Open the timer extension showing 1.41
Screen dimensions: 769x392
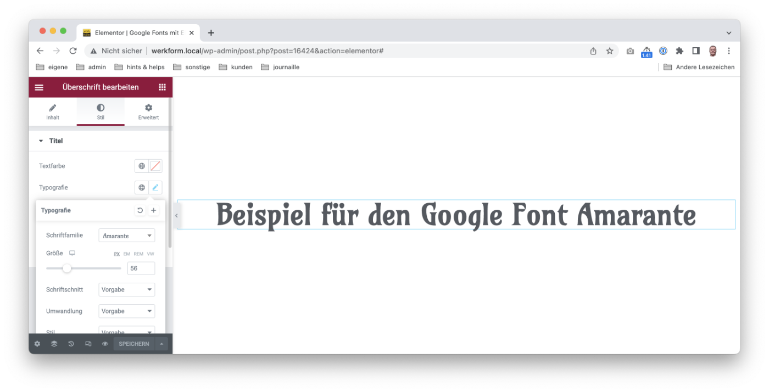[x=647, y=52]
